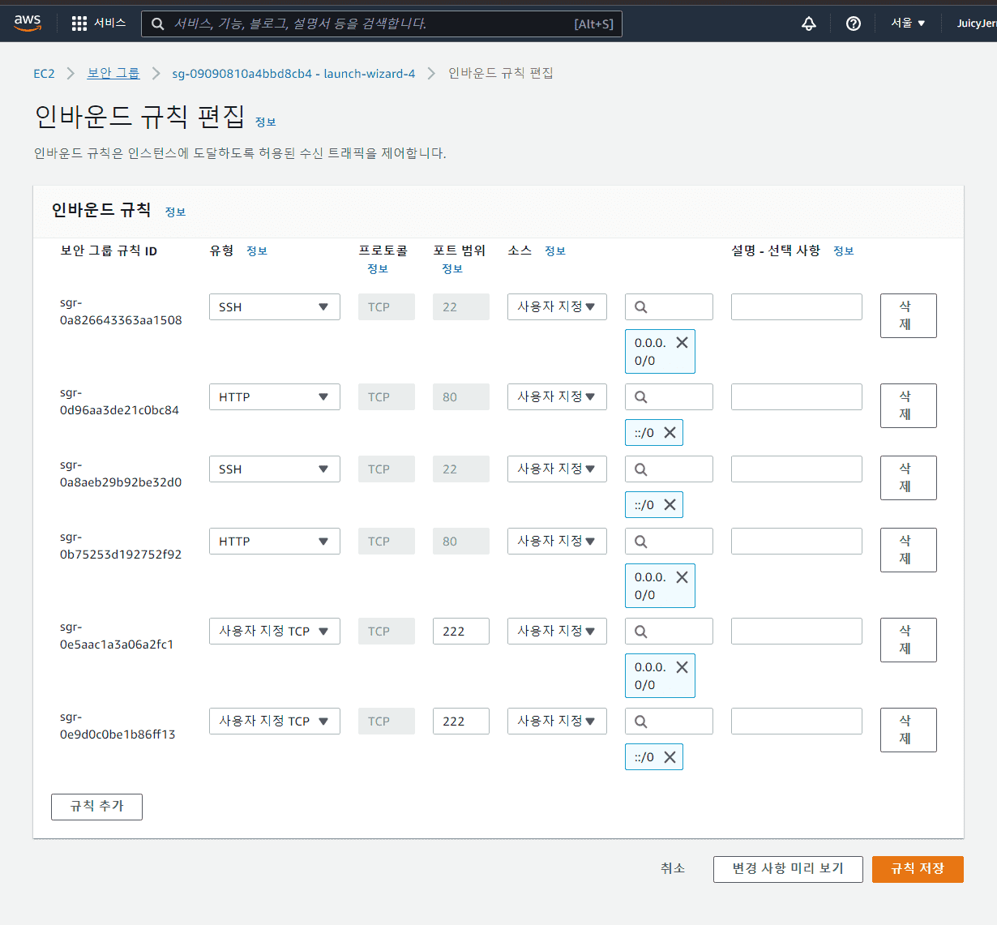Open sg-09090810a4bbd8cb4 launch-wizard-4 breadcrumb
This screenshot has height=925, width=997.
pos(293,74)
